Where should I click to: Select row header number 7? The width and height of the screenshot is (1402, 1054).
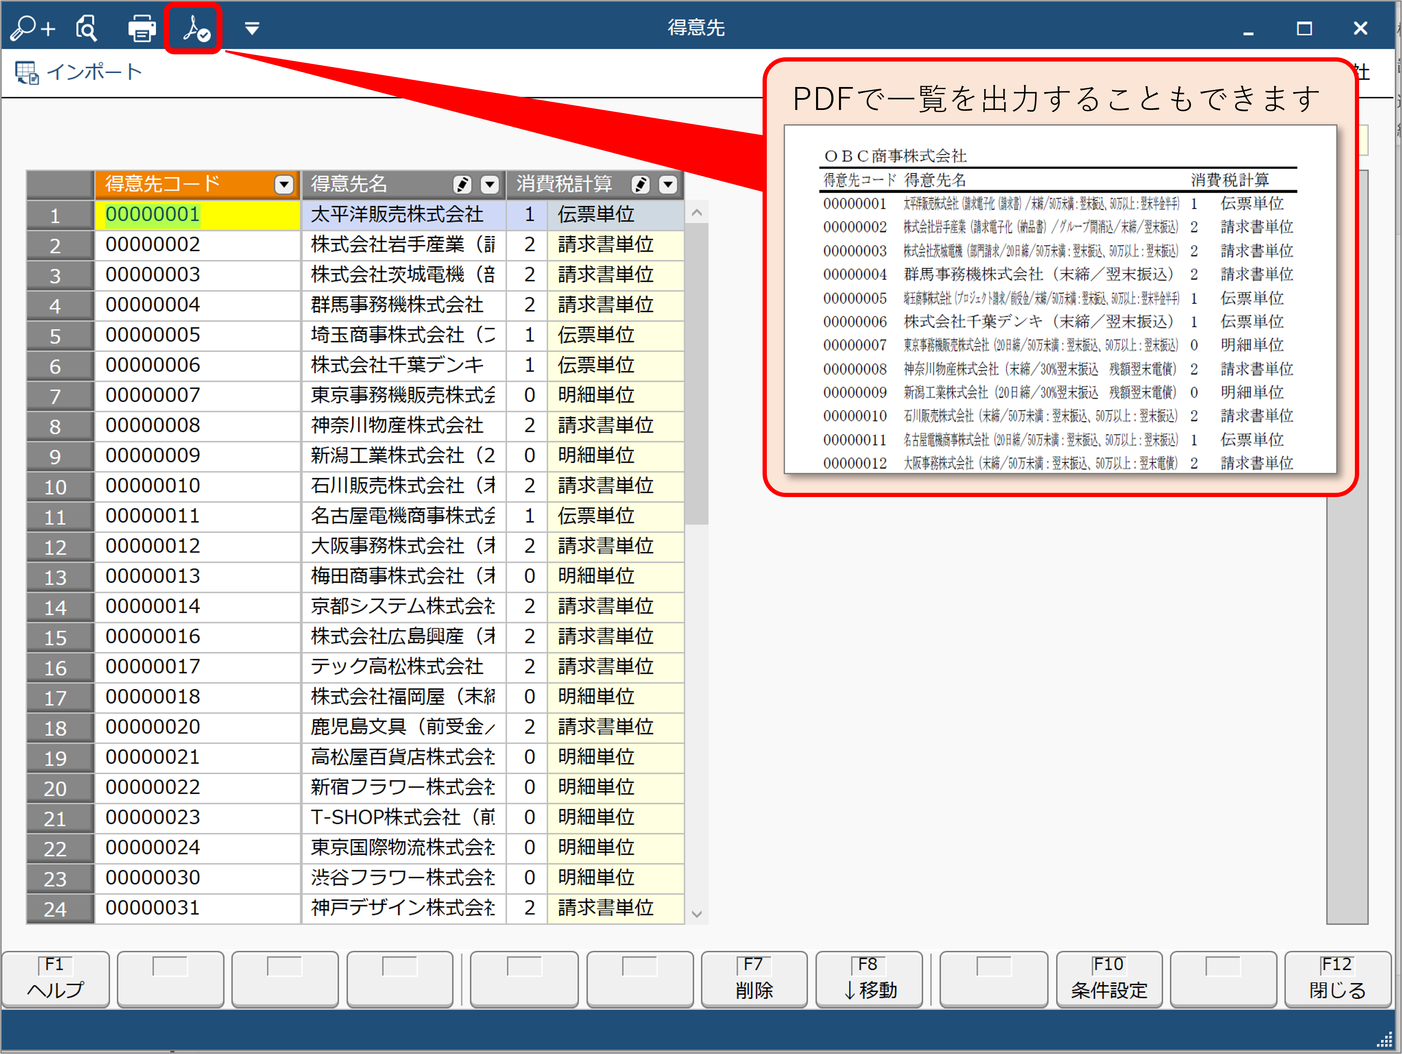60,396
